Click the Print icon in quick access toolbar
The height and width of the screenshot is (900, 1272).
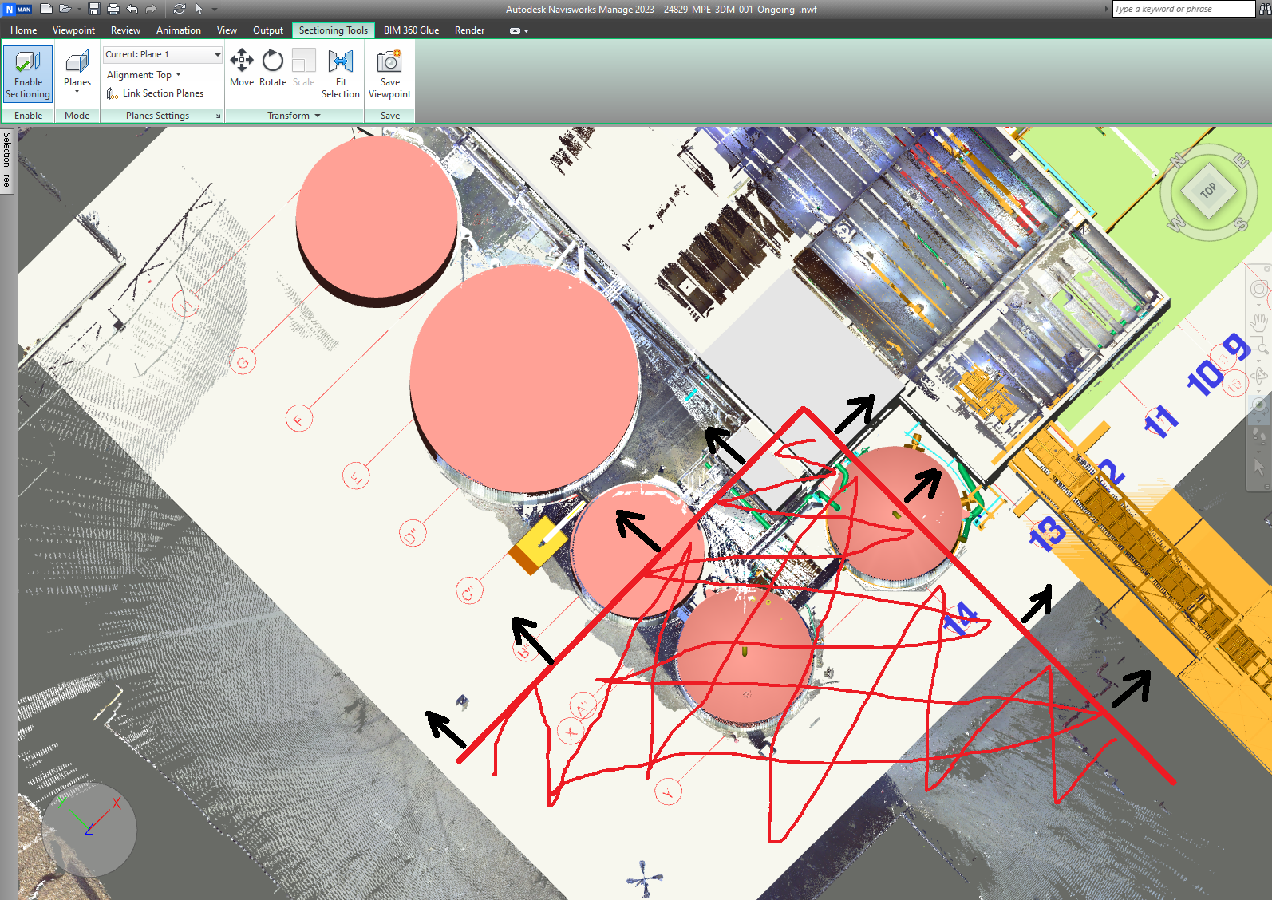coord(113,9)
